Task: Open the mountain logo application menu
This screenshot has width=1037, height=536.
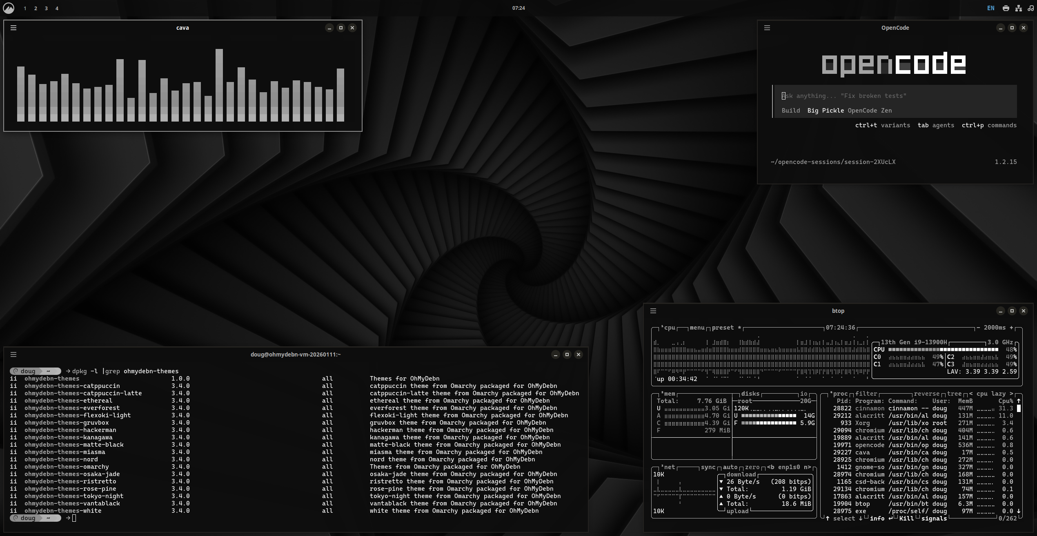Action: pyautogui.click(x=9, y=8)
